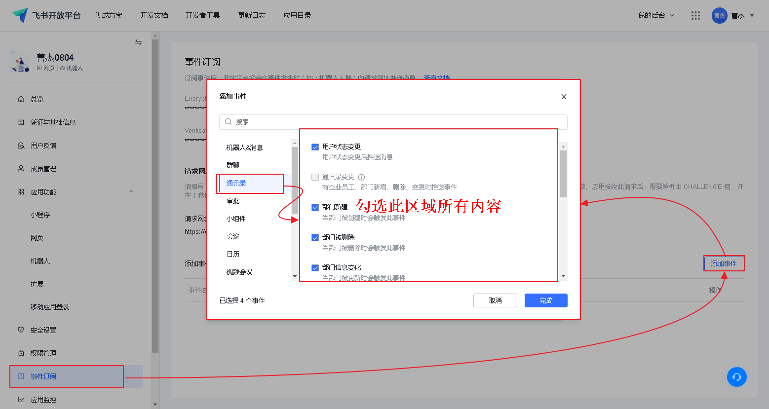769x409 pixels.
Task: Click the 完成 button
Action: (x=545, y=300)
